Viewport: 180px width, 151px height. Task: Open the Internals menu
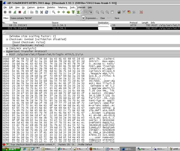coord(81,7)
